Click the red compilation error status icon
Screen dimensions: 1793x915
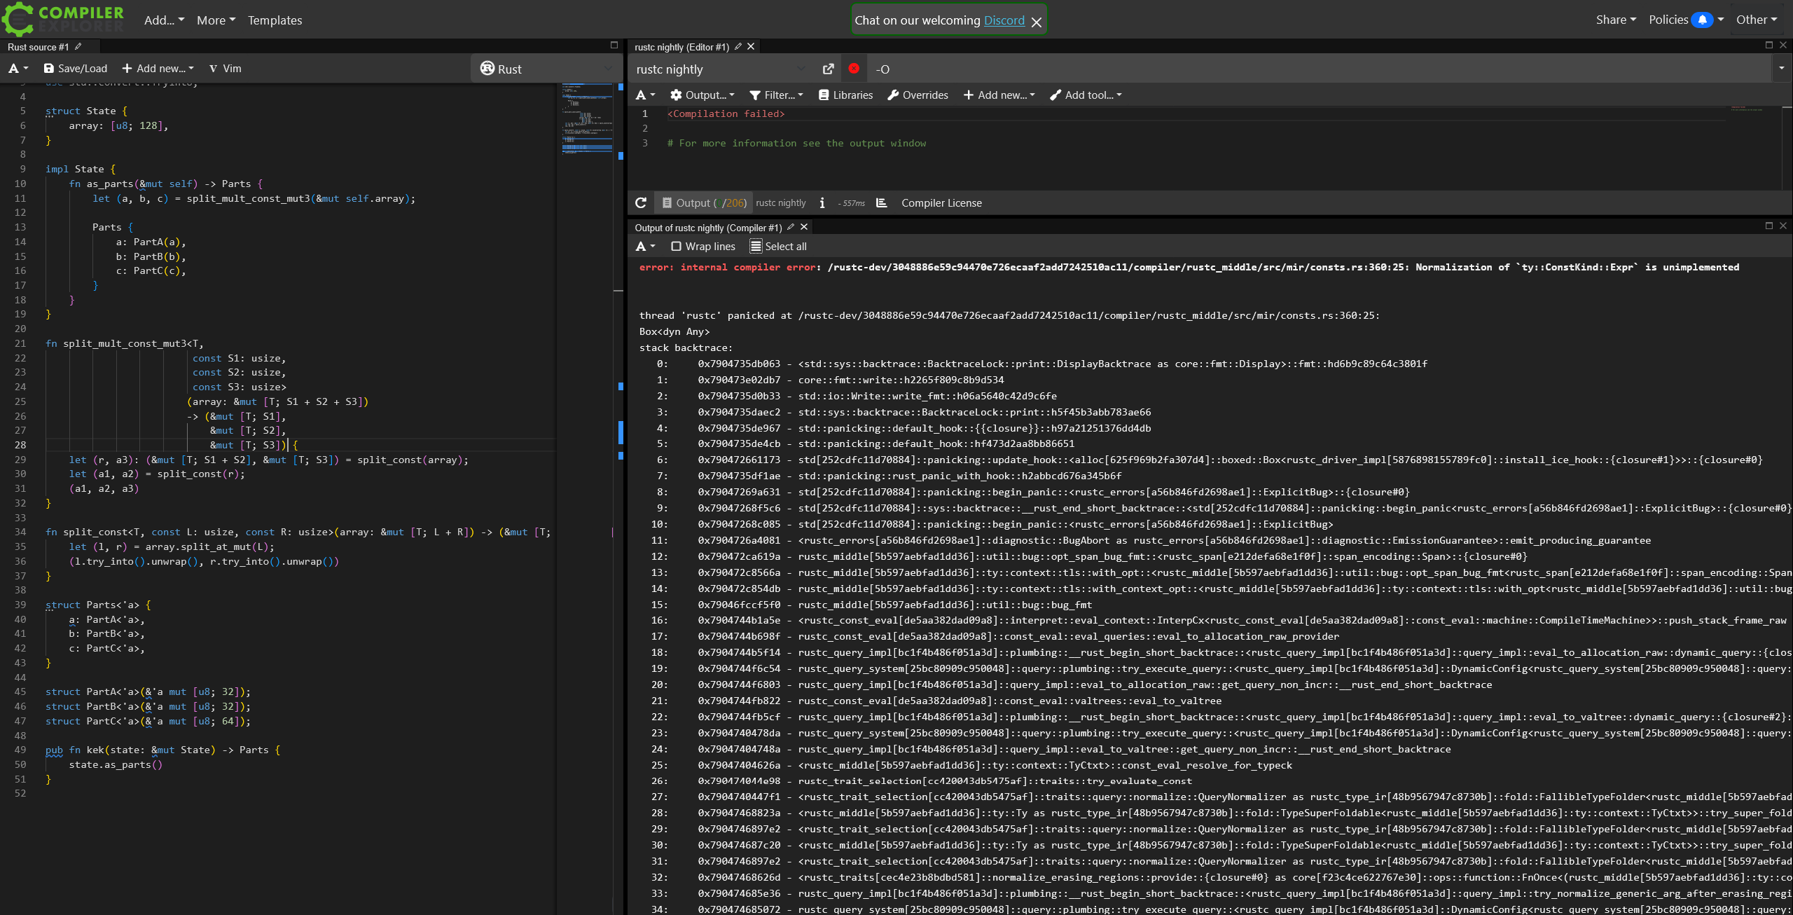(854, 69)
